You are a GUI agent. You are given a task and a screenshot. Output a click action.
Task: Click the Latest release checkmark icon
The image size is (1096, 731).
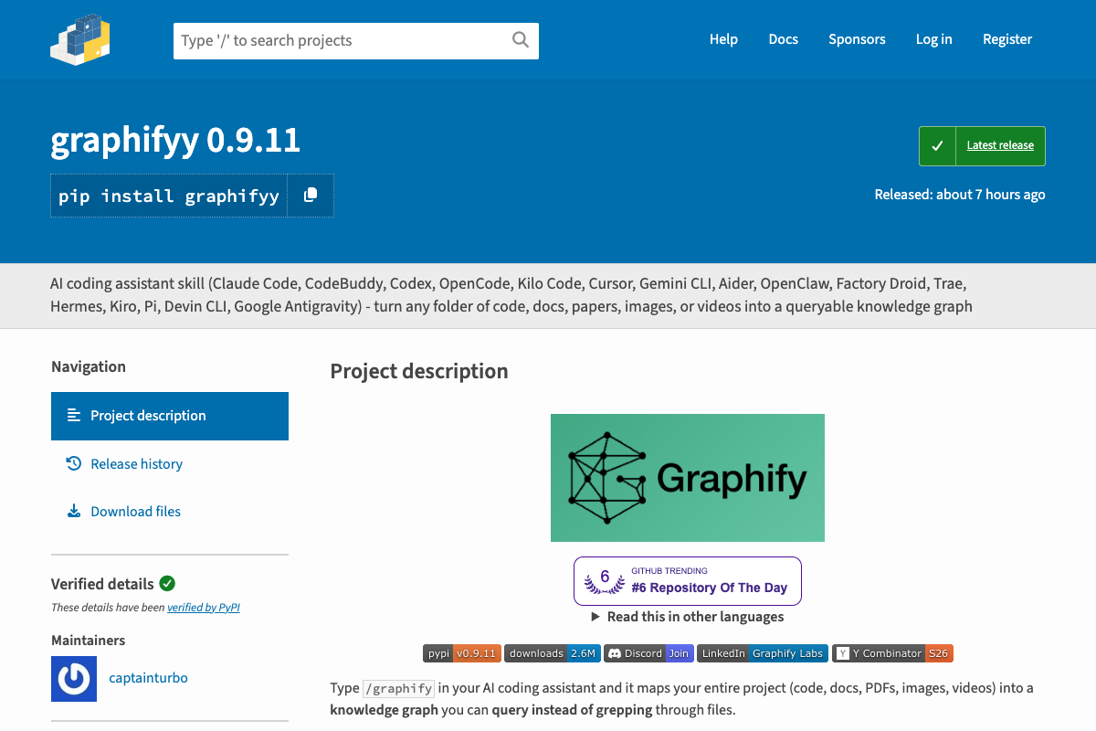(937, 146)
